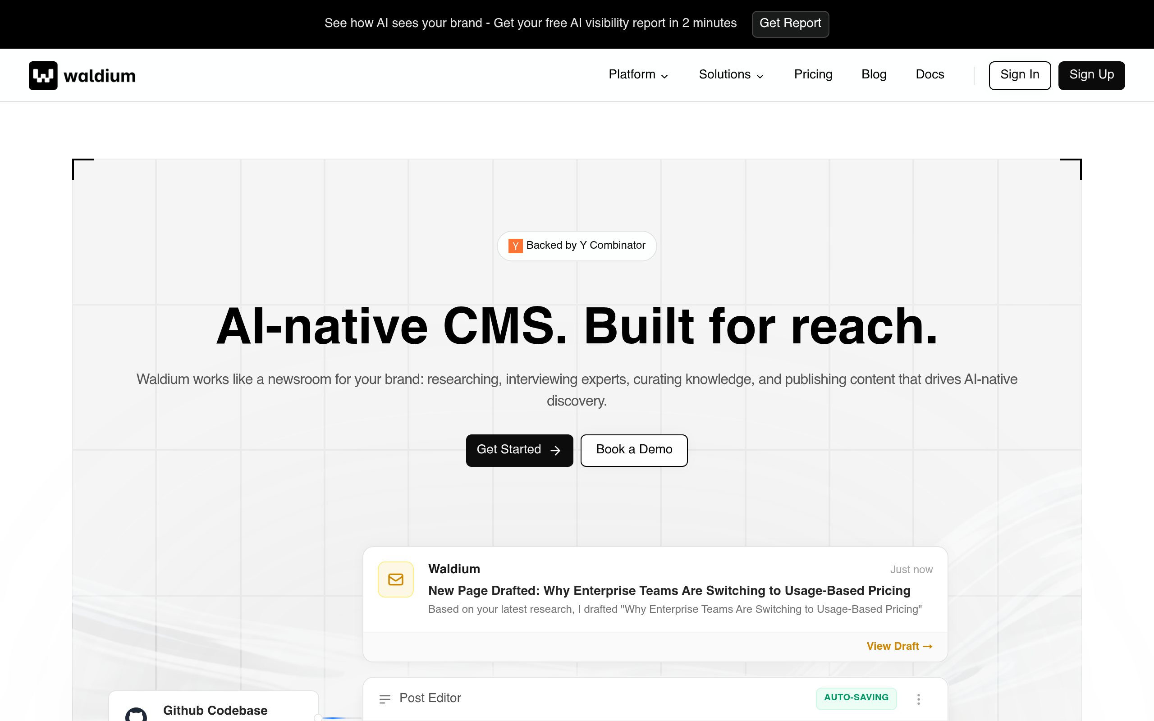Click the Just now timestamp

pos(911,570)
